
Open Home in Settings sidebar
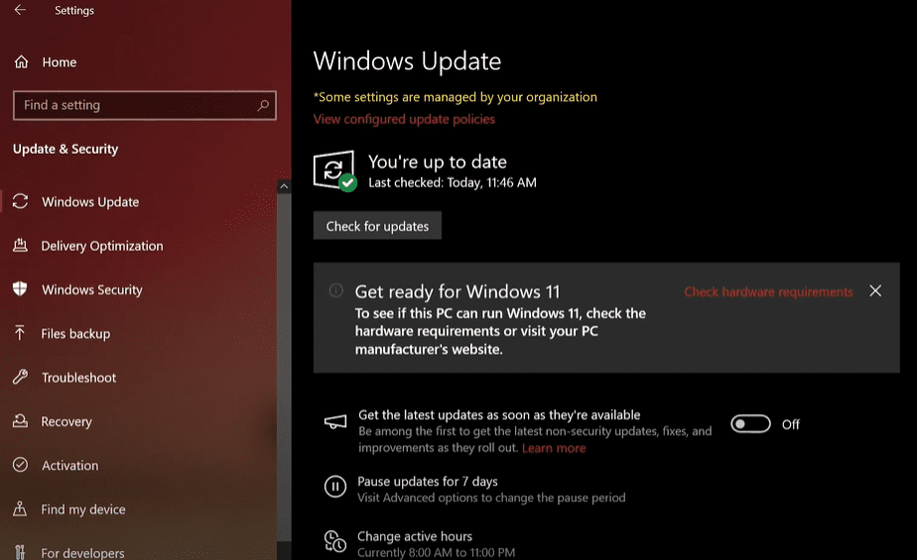60,61
